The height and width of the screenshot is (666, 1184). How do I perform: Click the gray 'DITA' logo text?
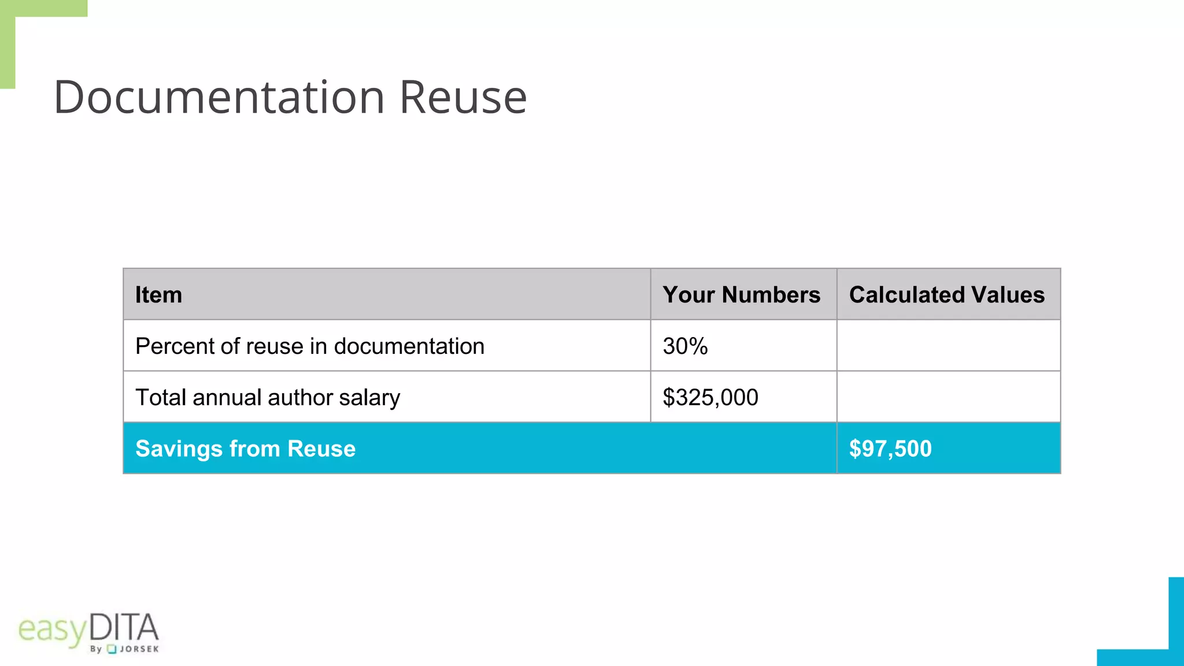pos(124,628)
